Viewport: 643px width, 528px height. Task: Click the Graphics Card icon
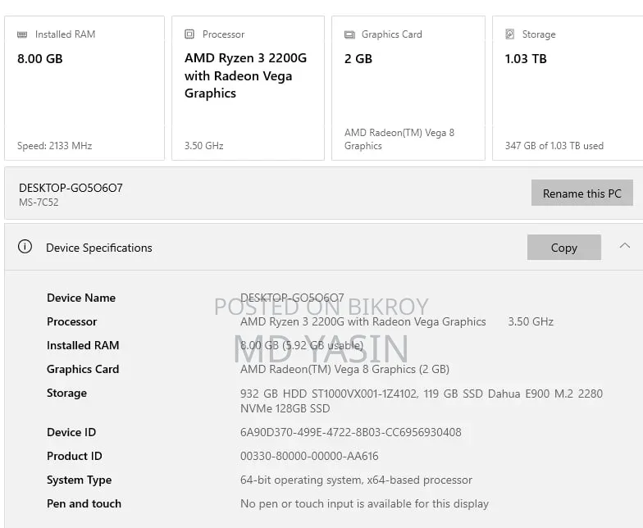point(349,34)
